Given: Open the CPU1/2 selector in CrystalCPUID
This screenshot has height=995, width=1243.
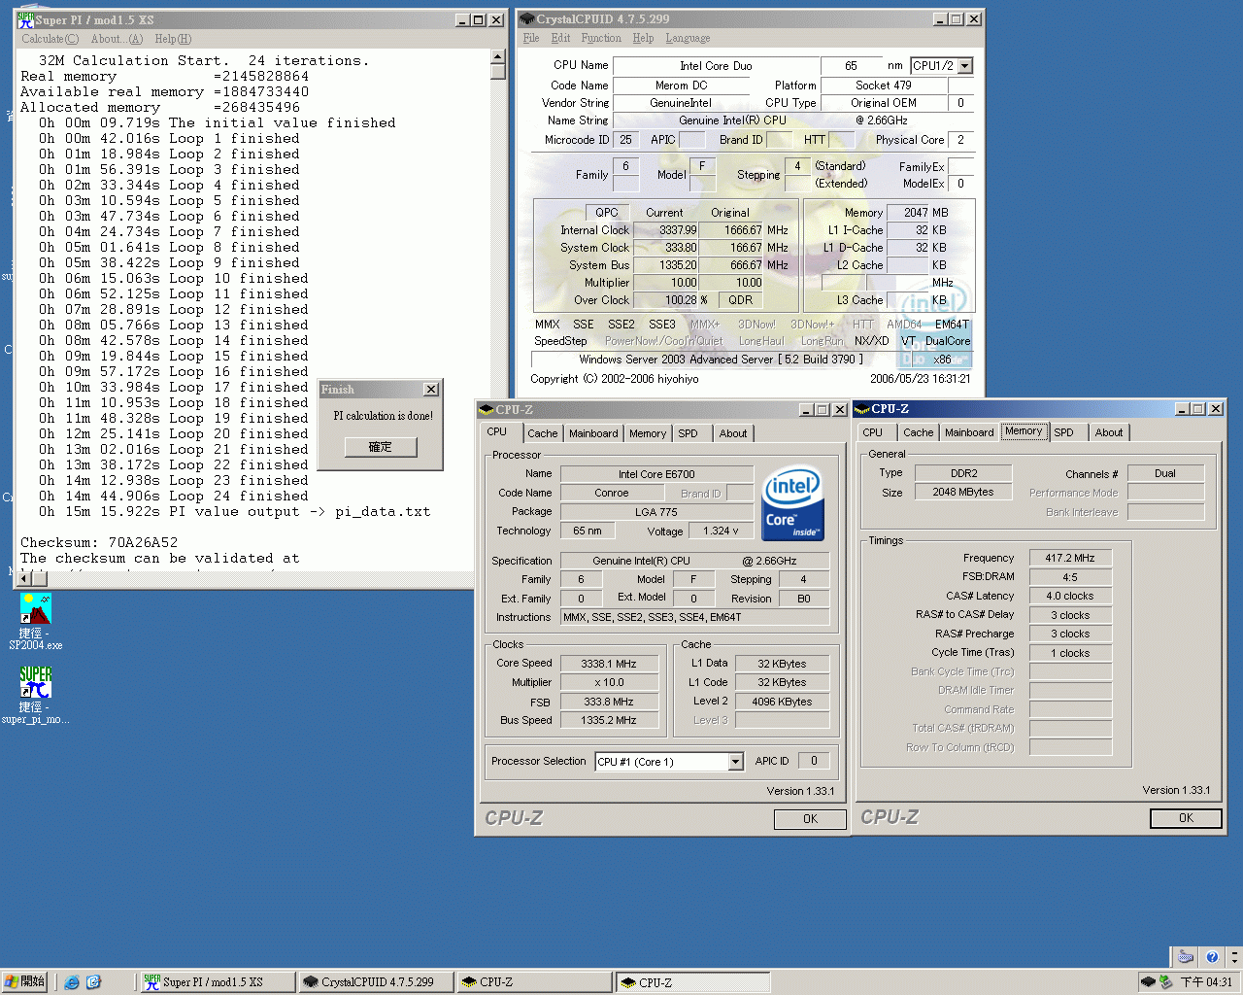Looking at the screenshot, I should pyautogui.click(x=966, y=65).
